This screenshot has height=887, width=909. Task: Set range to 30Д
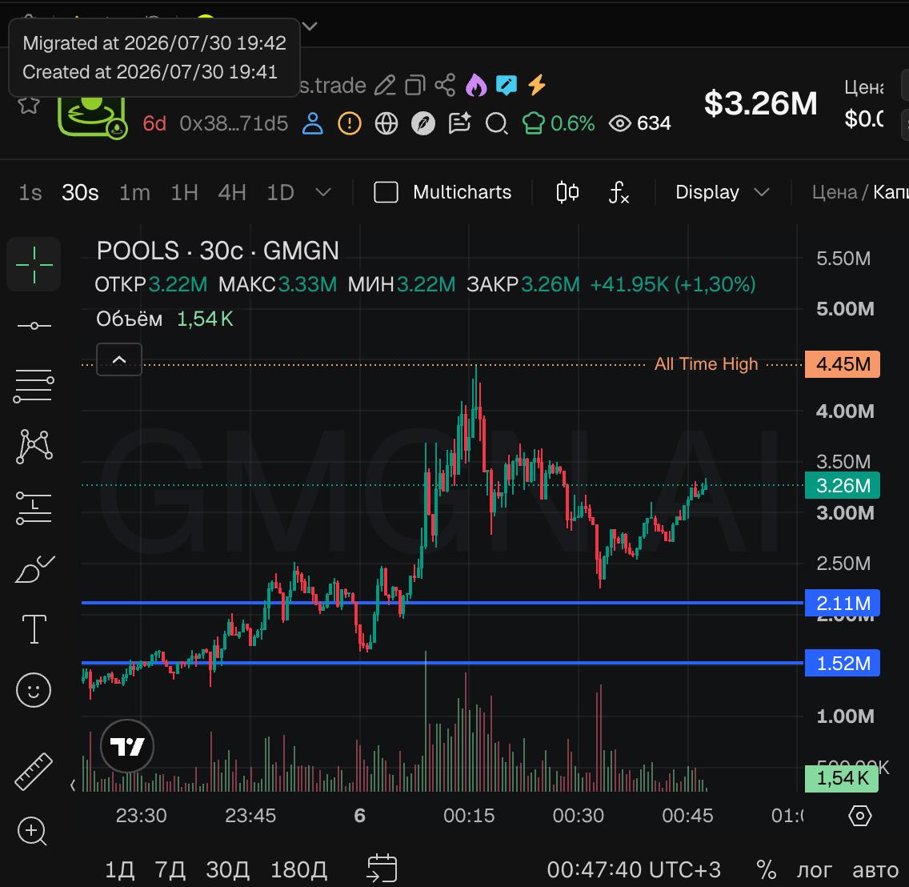click(228, 869)
